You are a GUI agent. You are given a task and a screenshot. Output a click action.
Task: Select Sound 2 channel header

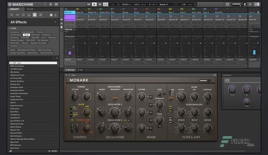click(x=81, y=18)
